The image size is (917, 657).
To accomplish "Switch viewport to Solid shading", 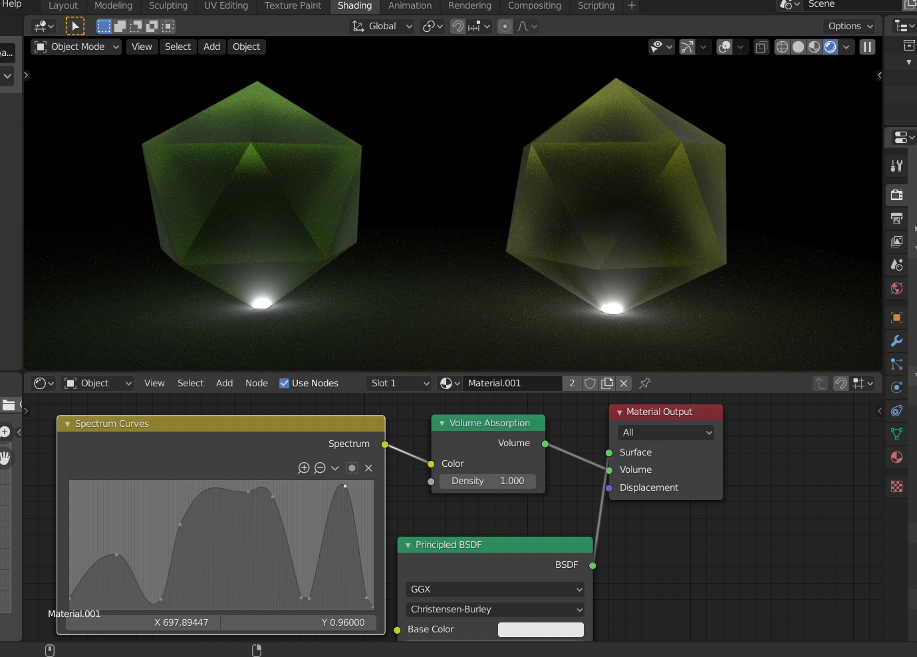I will 799,47.
